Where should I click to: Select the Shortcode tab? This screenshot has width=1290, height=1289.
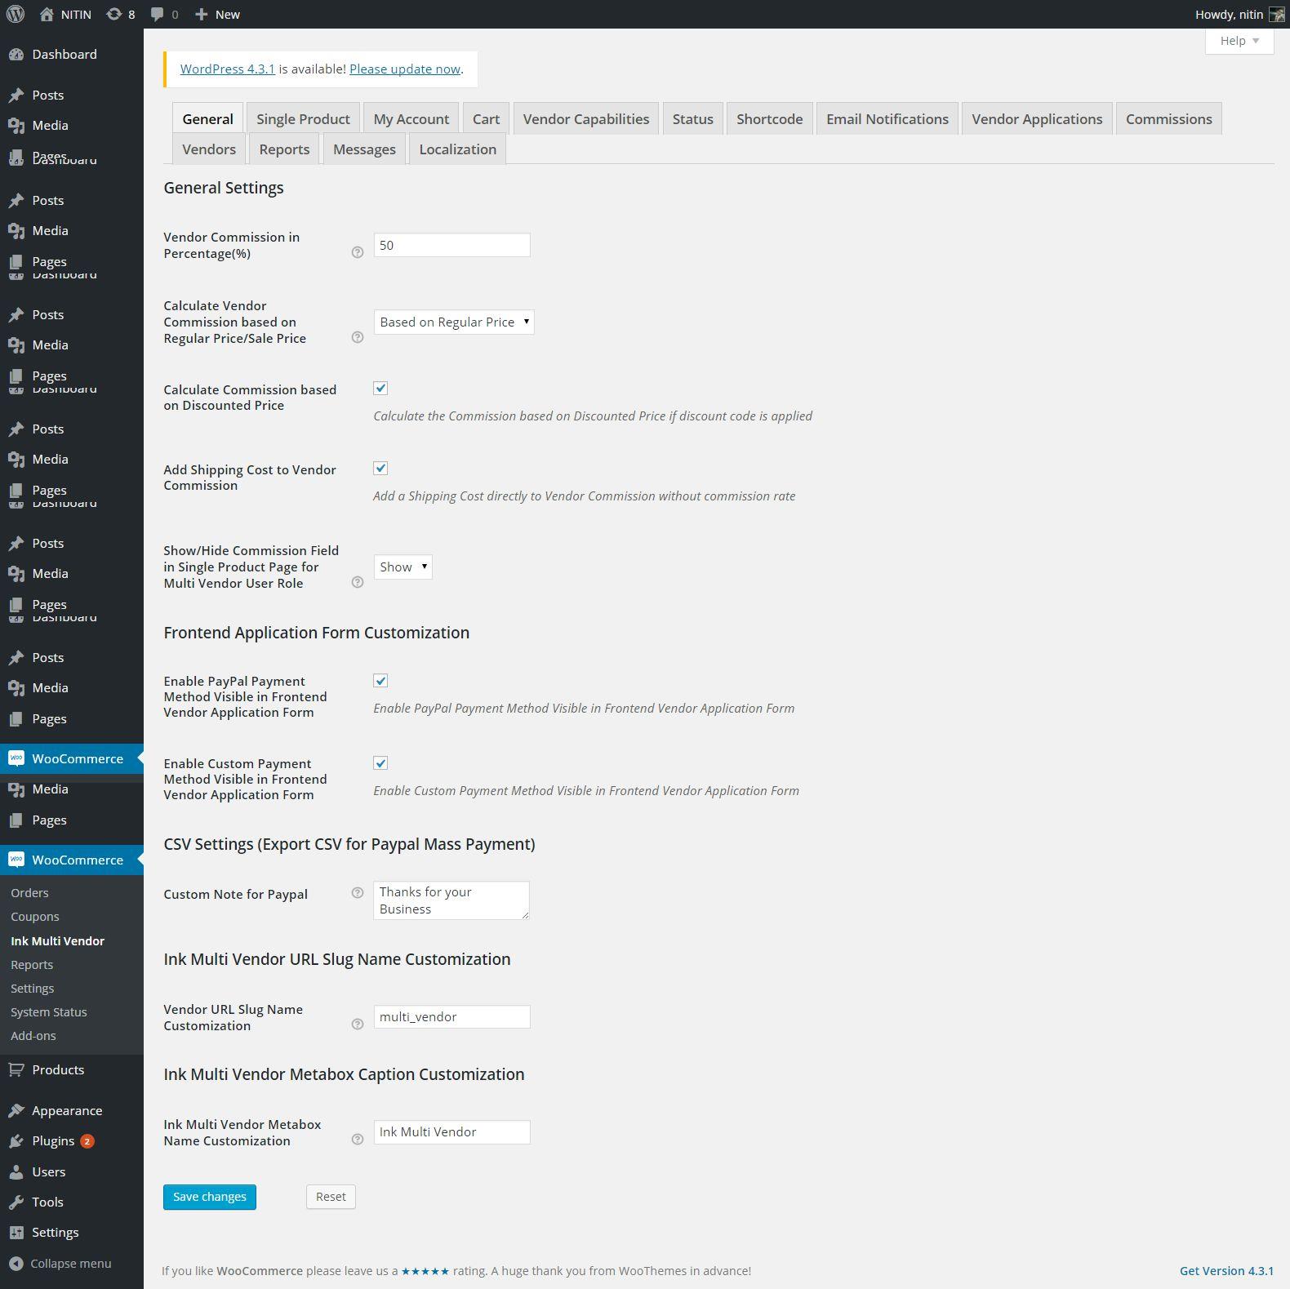pyautogui.click(x=770, y=119)
